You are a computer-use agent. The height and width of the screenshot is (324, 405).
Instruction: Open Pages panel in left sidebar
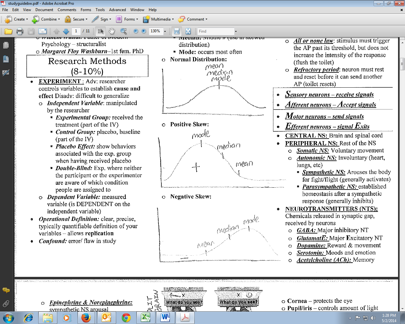pos(6,46)
